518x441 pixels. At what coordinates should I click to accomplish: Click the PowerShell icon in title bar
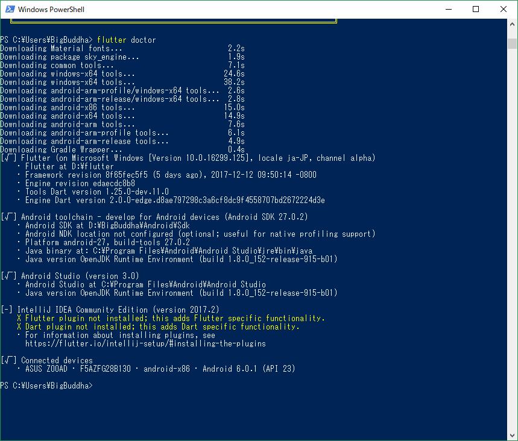(10, 9)
